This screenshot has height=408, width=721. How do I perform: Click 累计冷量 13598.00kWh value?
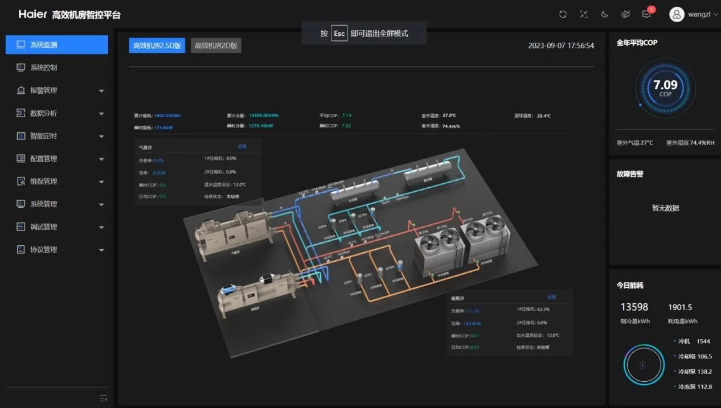pos(252,116)
